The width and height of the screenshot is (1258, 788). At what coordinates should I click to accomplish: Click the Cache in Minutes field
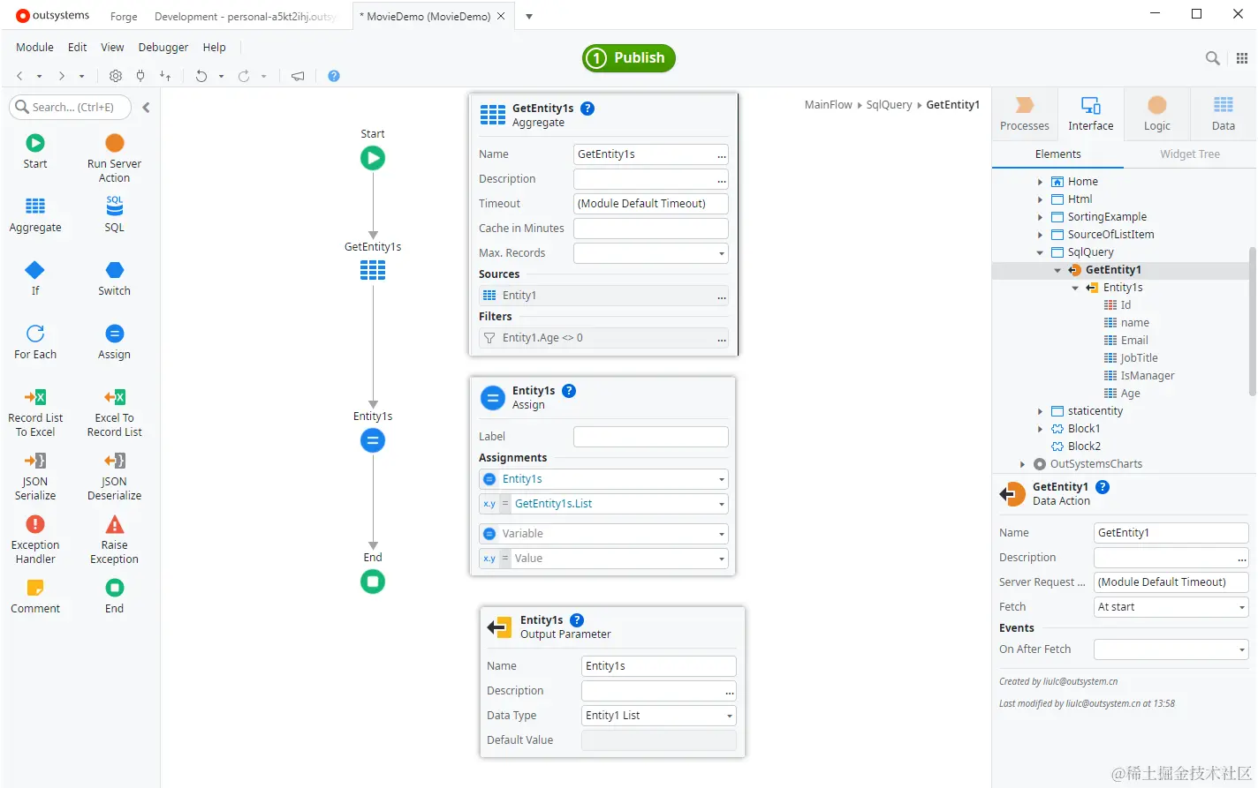[651, 229]
